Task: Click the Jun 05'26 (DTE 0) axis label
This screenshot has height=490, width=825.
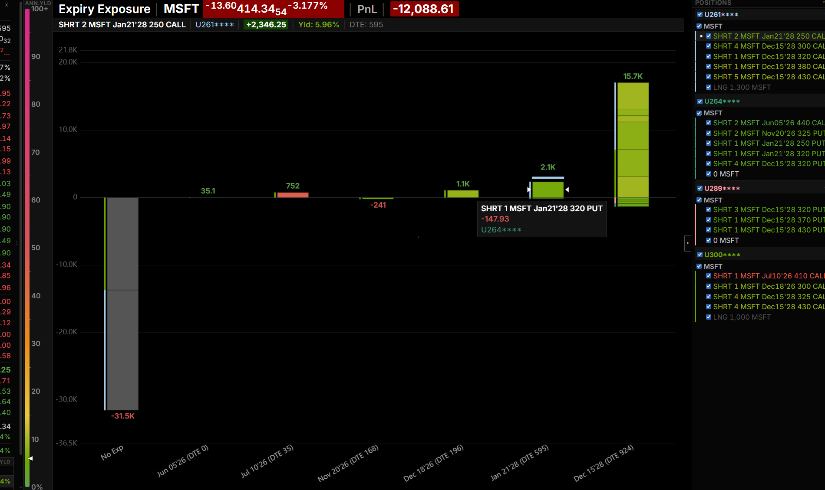Action: pyautogui.click(x=183, y=461)
